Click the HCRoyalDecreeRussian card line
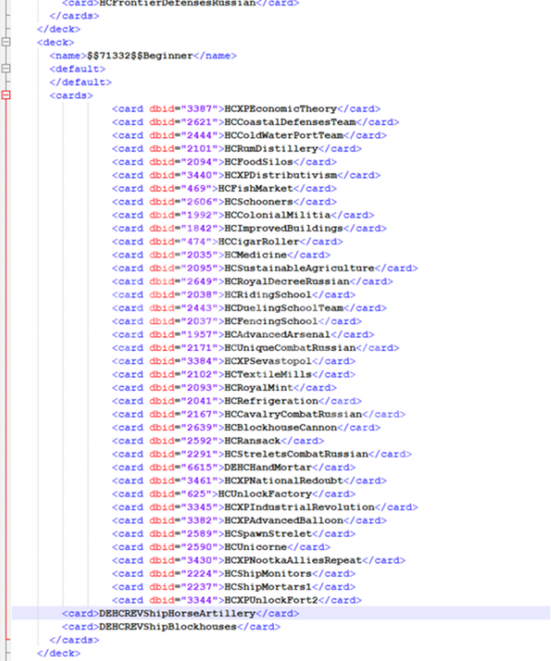The height and width of the screenshot is (661, 551). [252, 282]
